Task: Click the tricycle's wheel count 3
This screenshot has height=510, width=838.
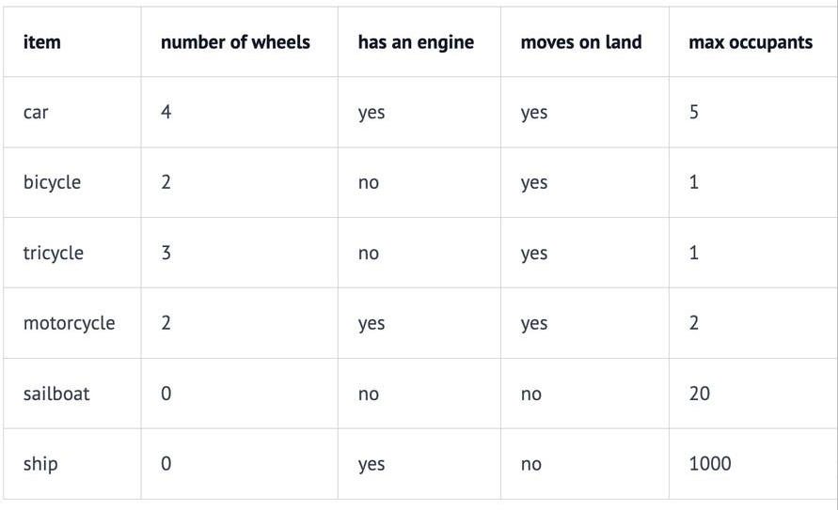Action: tap(166, 253)
